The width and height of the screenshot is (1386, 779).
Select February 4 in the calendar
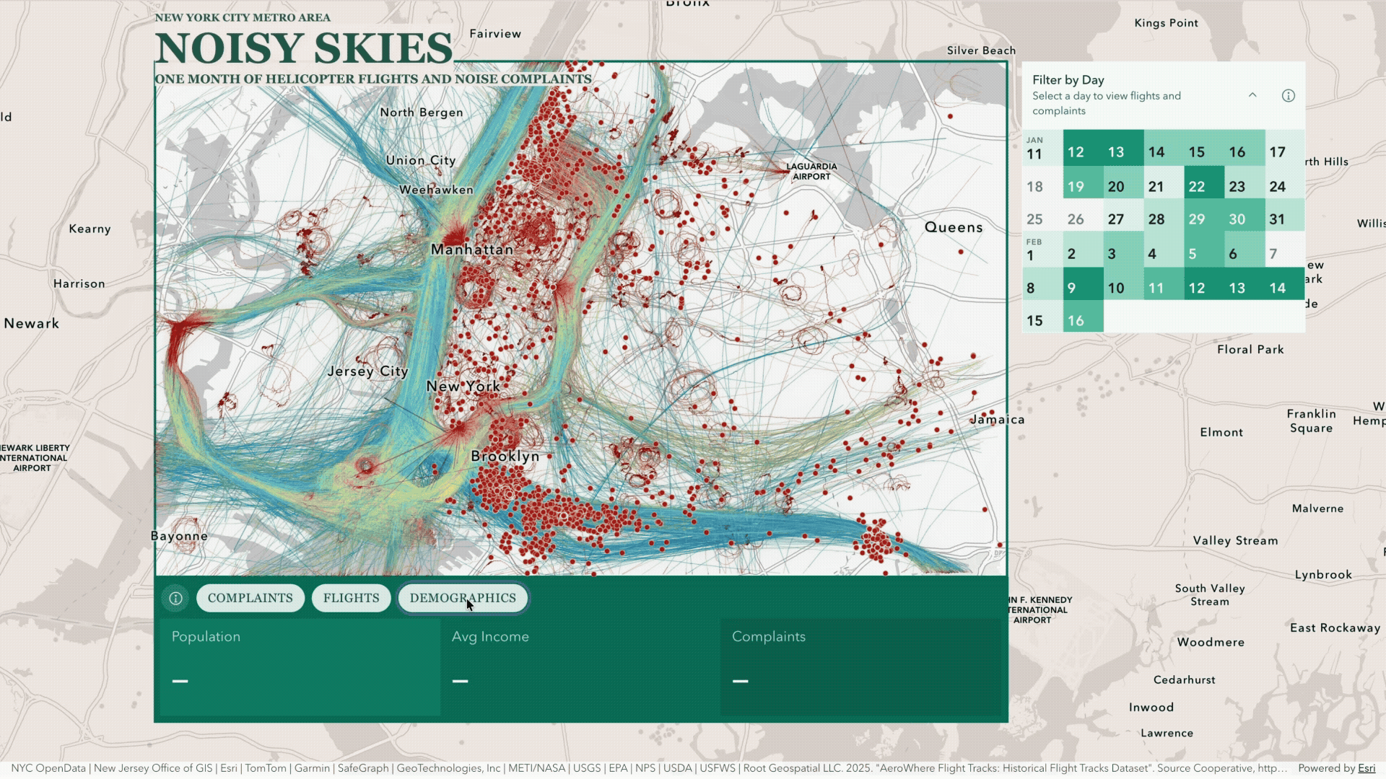tap(1164, 249)
